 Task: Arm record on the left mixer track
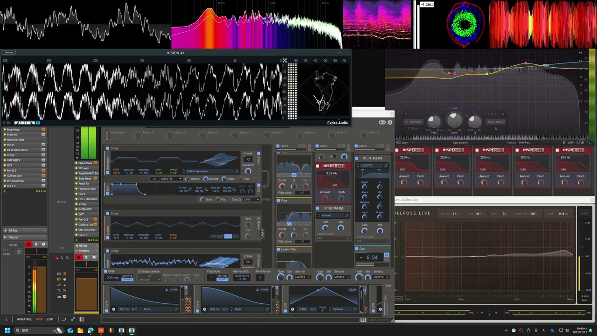(28, 244)
